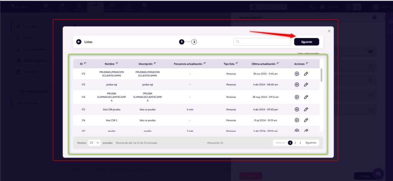Edit list 173 using the pencil icon
Image resolution: width=393 pixels, height=181 pixels.
pyautogui.click(x=306, y=85)
